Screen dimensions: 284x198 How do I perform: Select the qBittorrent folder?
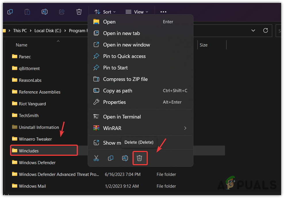point(26,68)
